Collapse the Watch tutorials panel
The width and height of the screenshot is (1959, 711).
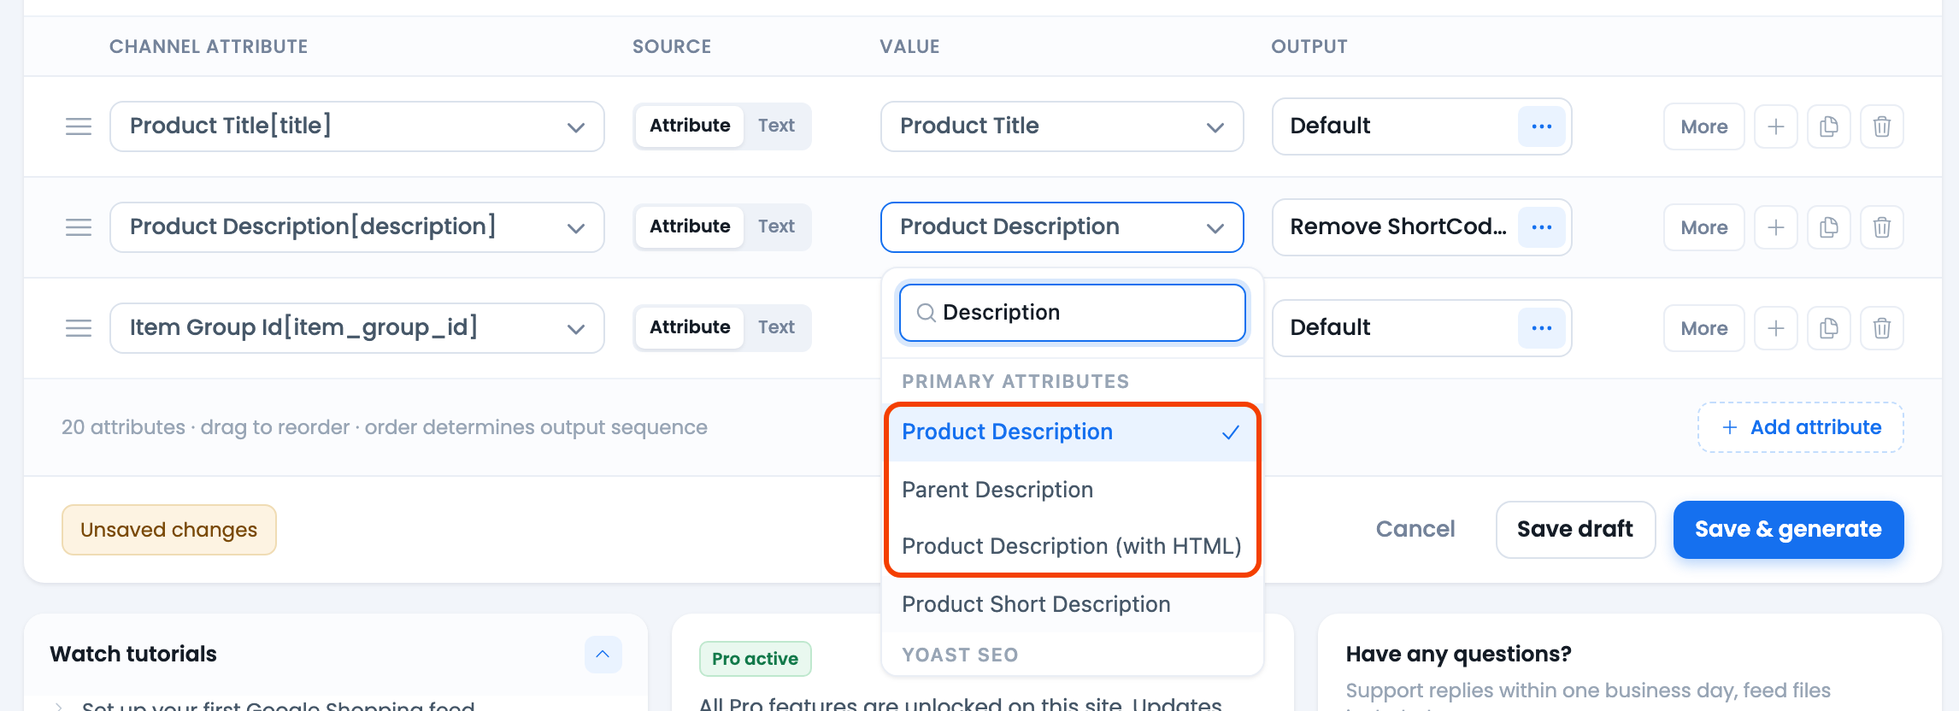point(603,655)
